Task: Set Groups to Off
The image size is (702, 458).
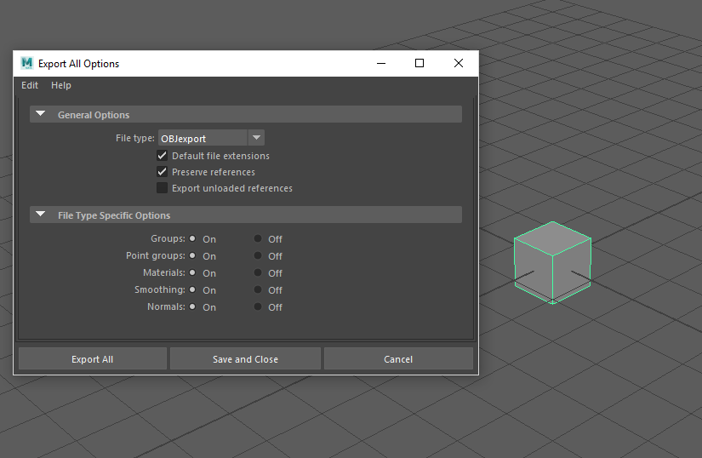Action: pyautogui.click(x=258, y=238)
